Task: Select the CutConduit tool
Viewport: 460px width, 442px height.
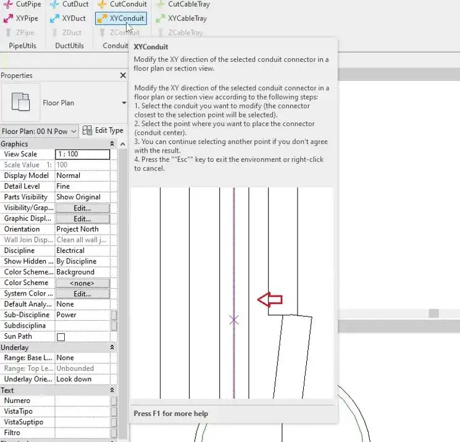Action: coord(122,4)
